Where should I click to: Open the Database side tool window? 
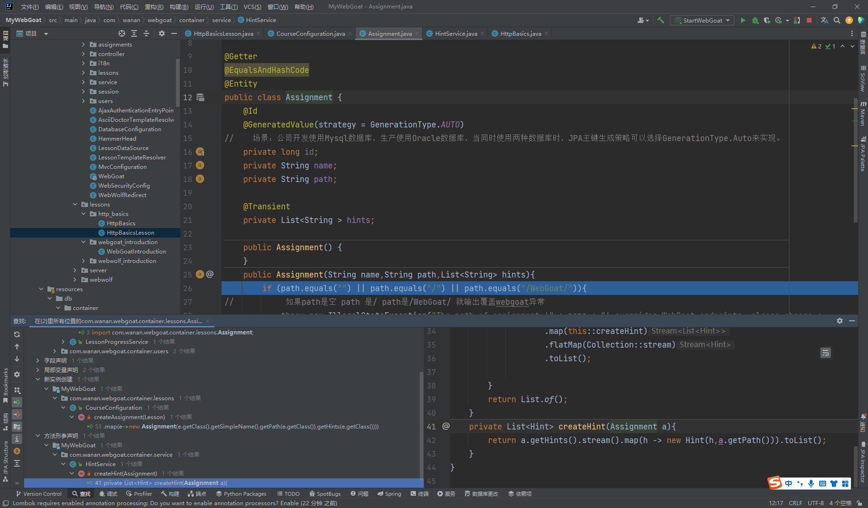[x=863, y=42]
